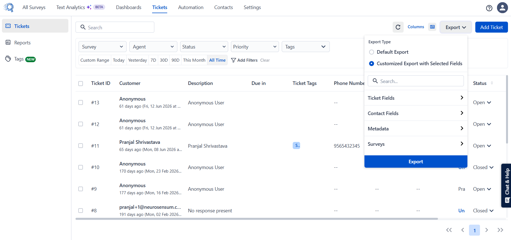The height and width of the screenshot is (240, 511).
Task: Select the Custom Range date filter
Action: 95,60
